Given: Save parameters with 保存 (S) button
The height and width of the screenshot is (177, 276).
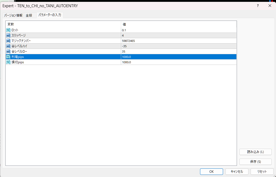Looking at the screenshot, I should point(255,162).
